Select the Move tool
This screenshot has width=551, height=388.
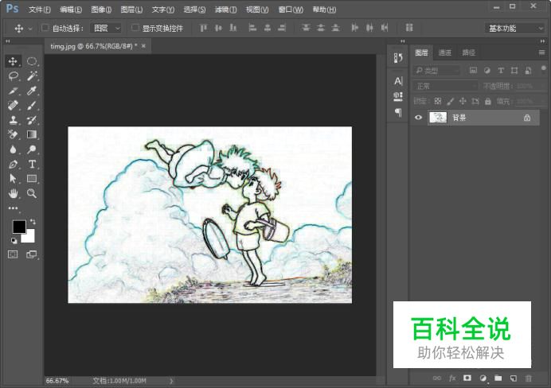13,61
